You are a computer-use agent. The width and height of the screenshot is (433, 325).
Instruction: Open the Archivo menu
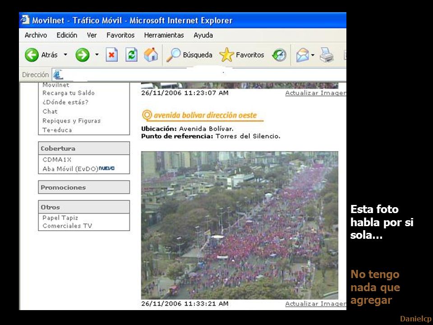36,35
